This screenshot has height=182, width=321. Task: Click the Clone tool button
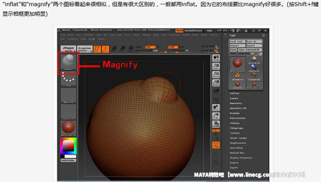(233, 50)
